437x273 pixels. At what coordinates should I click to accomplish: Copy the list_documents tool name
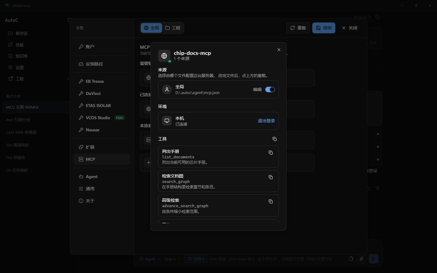271,153
